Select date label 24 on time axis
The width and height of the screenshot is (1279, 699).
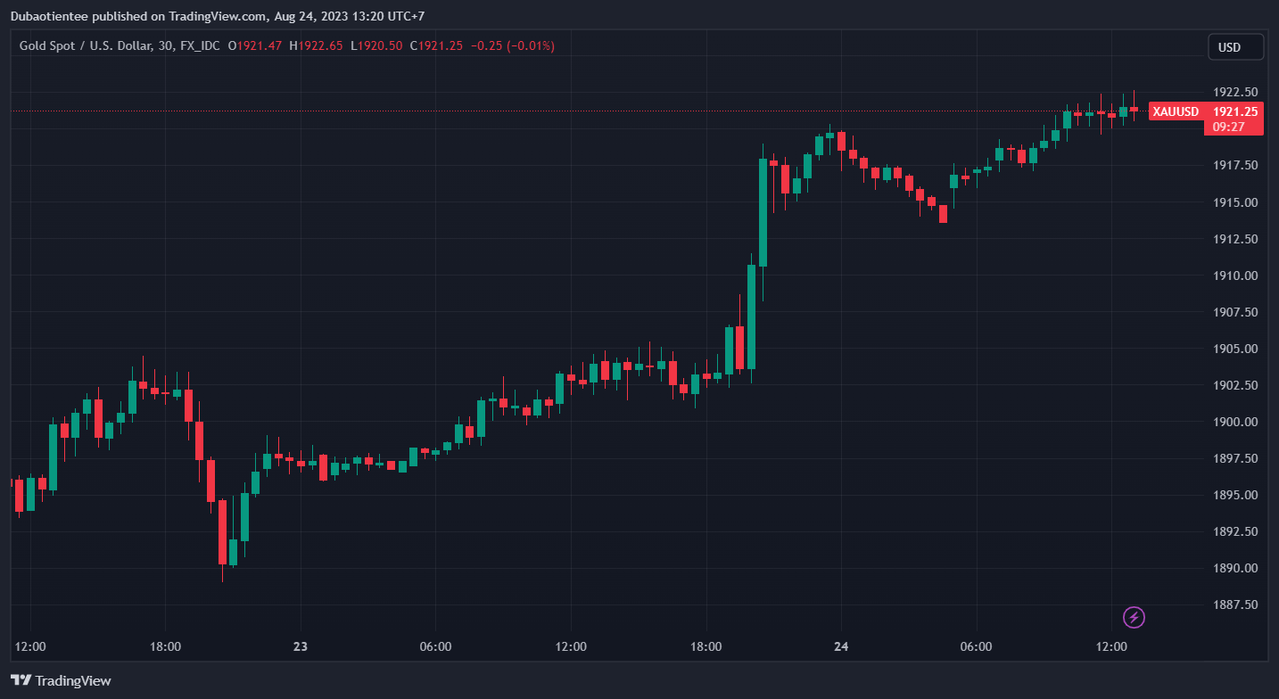click(x=841, y=646)
